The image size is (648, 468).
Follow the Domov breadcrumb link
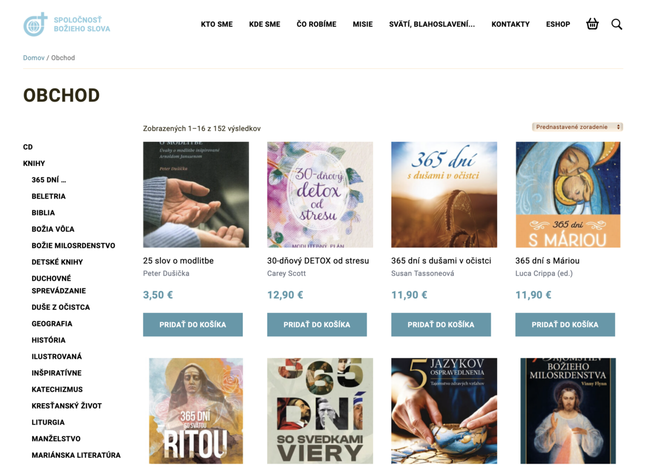tap(34, 58)
